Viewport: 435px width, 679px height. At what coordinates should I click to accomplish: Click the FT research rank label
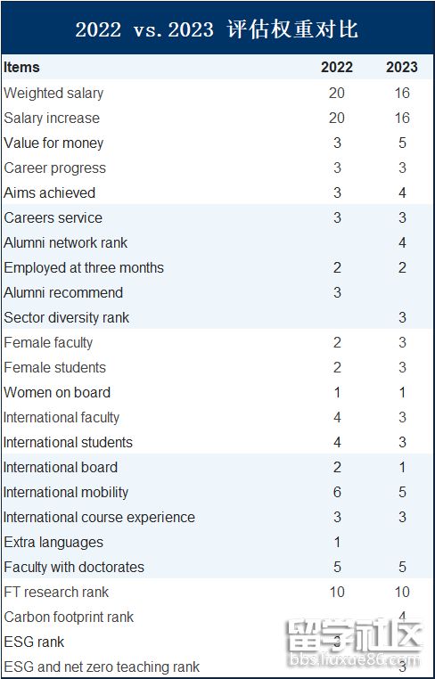coord(56,592)
